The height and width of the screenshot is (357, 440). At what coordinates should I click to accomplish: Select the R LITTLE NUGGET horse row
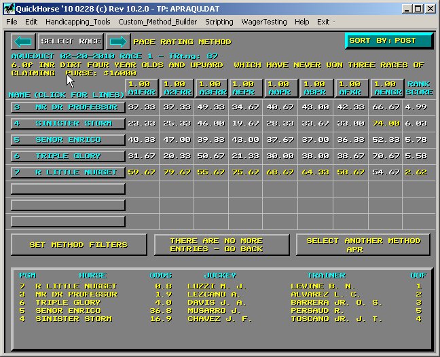pos(68,172)
